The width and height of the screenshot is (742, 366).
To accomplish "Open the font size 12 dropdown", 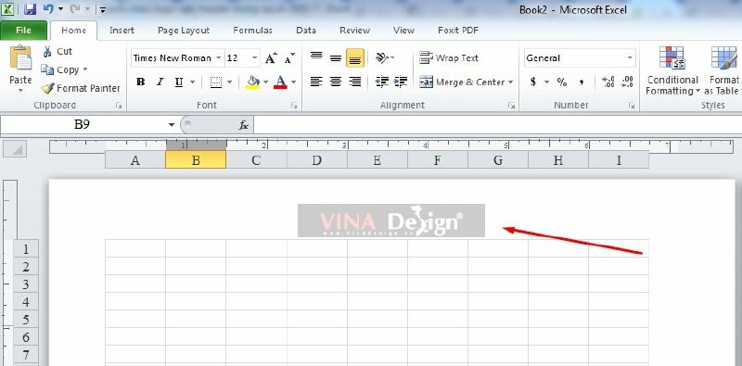I will 254,58.
